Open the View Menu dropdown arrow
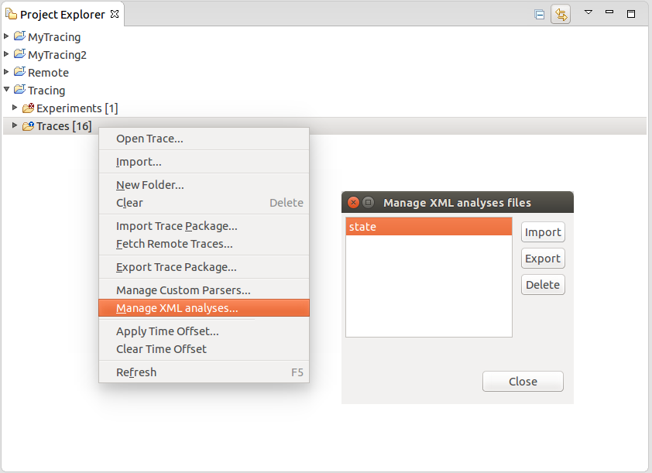This screenshot has width=652, height=473. (x=588, y=12)
